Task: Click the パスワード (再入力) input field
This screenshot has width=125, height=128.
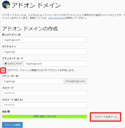Action: (44, 105)
